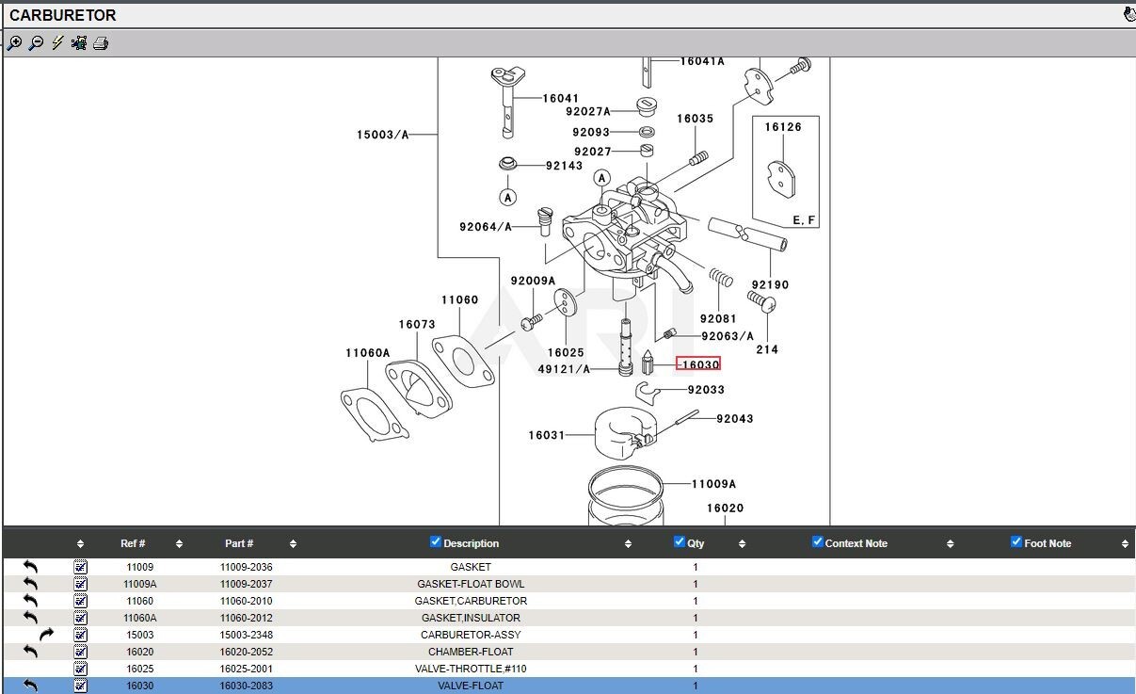The width and height of the screenshot is (1136, 694).
Task: Toggle the Qty column checkbox
Action: click(680, 541)
